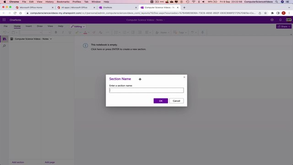Click the increase indent icon
This screenshot has height=165, width=293.
(140, 33)
